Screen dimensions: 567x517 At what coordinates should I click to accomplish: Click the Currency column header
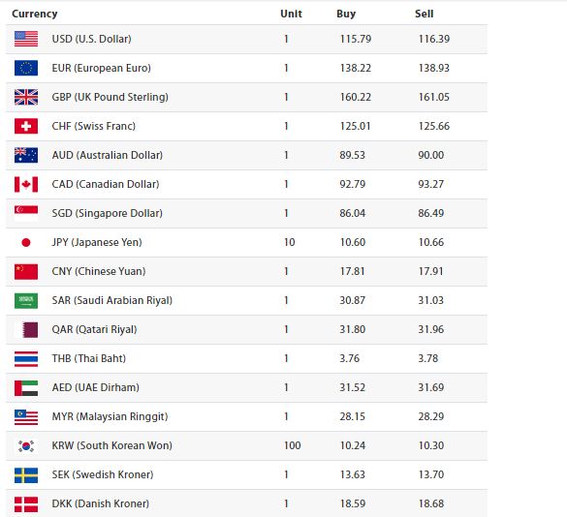click(x=35, y=14)
